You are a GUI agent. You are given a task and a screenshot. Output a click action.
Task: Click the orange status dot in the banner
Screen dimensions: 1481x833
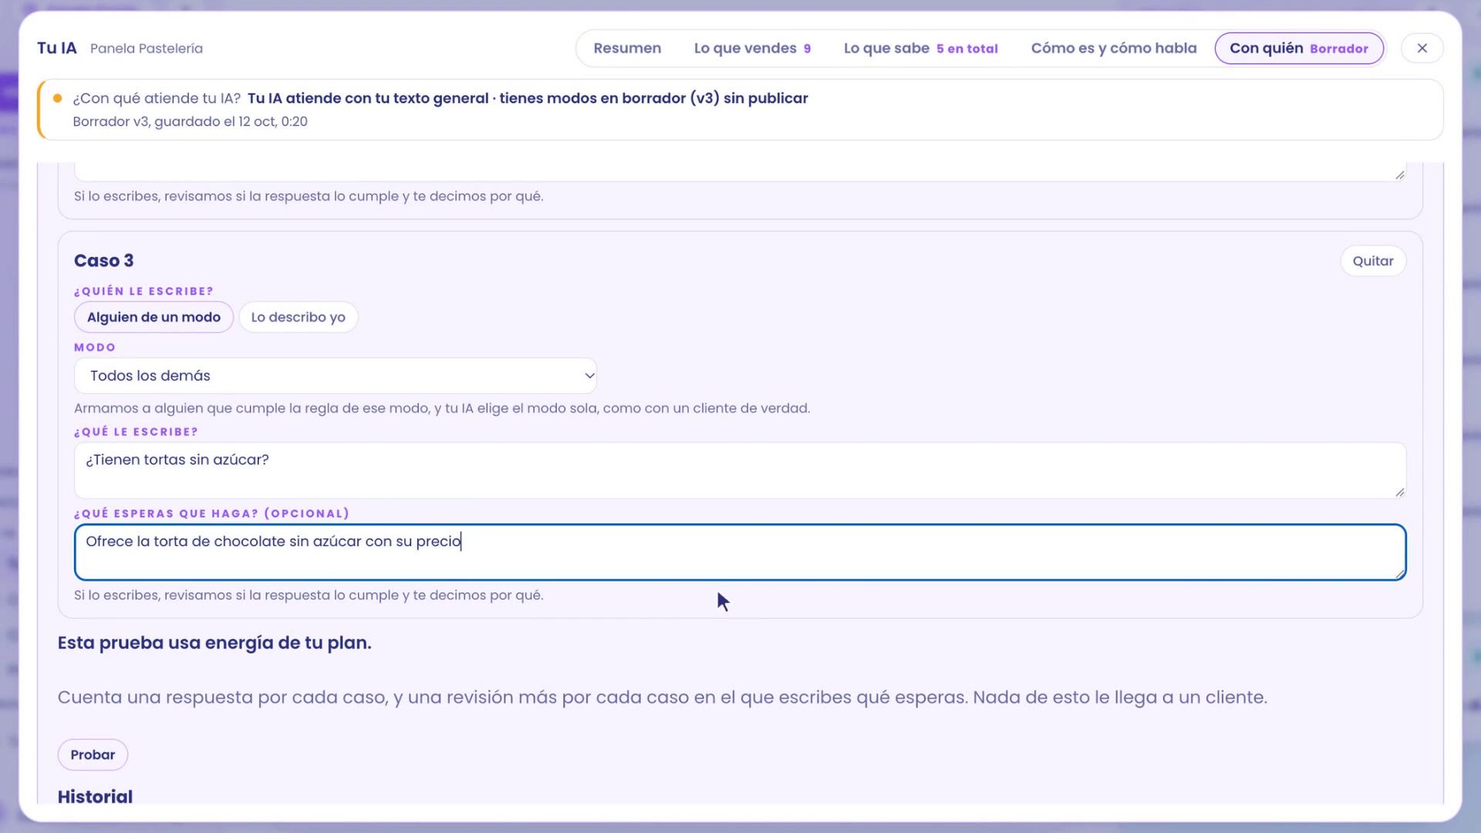pyautogui.click(x=57, y=98)
